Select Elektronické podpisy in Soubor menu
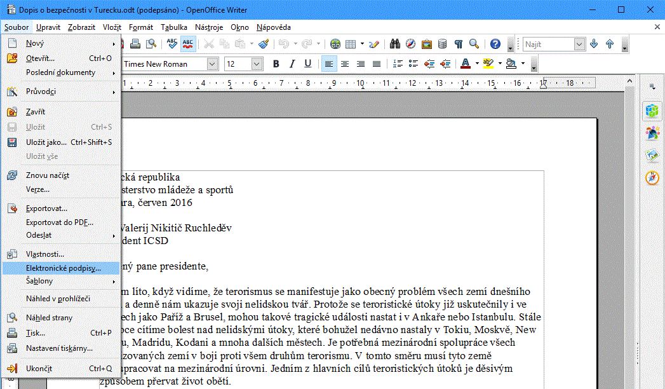Viewport: 665px width, 389px height. 60,268
